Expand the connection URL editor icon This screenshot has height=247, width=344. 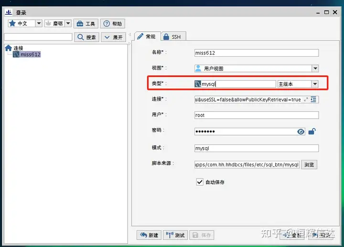pyautogui.click(x=306, y=100)
